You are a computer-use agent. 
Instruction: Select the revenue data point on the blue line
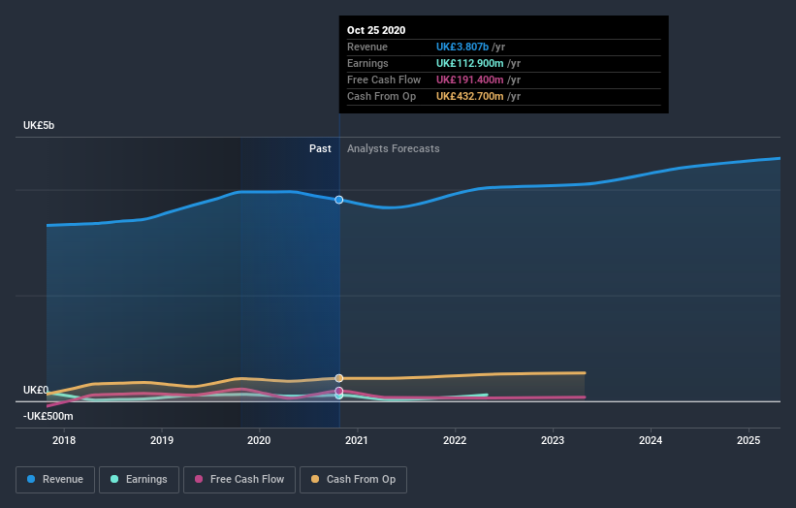click(339, 200)
